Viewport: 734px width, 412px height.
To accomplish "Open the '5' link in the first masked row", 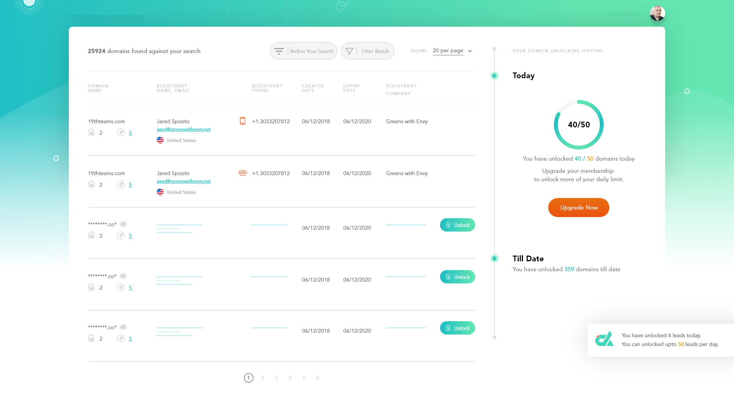I will pyautogui.click(x=130, y=236).
